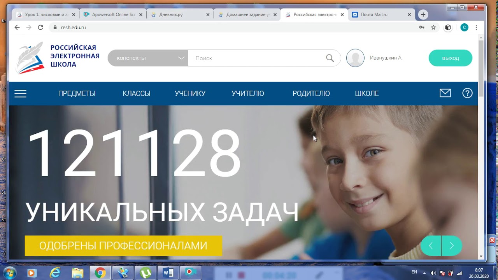Screen dimensions: 498x280
Task: Click the browser forward arrow
Action: pos(28,27)
